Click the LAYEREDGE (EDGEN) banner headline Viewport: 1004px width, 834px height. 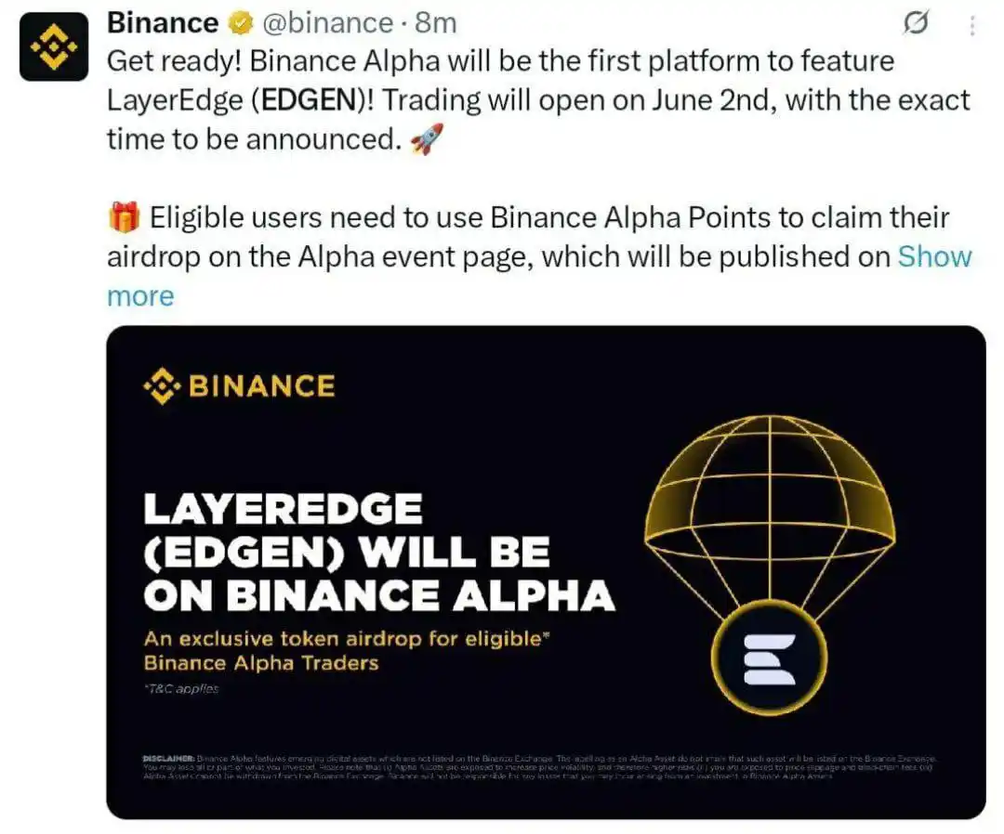pos(379,552)
